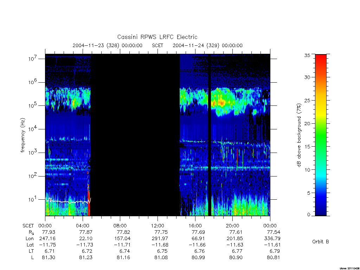Click the 'frequency (Hz)' axis label
360x270 pixels.
[x=22, y=135]
